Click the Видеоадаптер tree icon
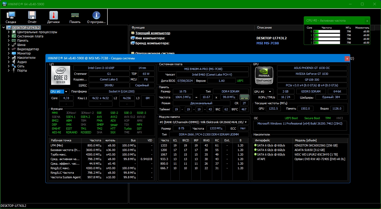The height and width of the screenshot is (209, 381). (14, 49)
